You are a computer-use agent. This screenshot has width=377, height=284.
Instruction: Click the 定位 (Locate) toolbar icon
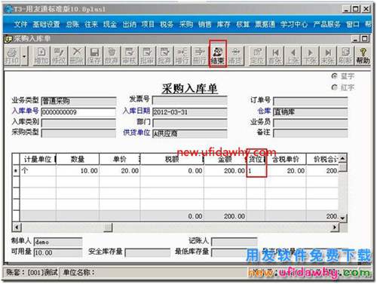click(x=257, y=56)
